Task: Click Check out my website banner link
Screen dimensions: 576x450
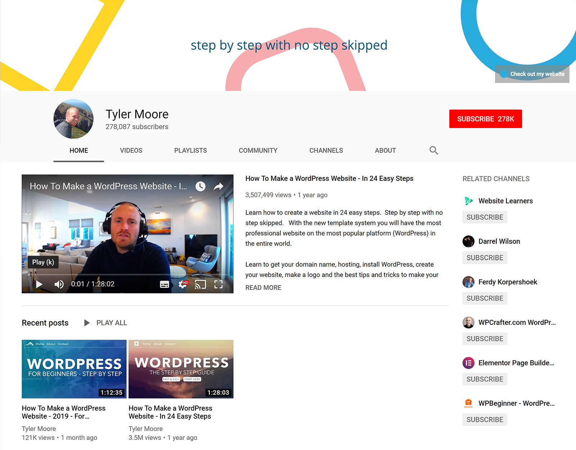Action: click(x=532, y=74)
